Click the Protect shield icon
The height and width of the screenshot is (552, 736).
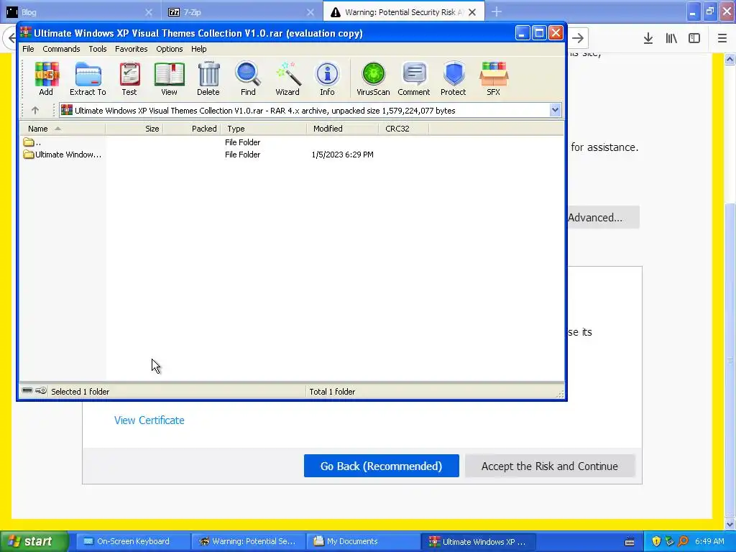coord(454,79)
